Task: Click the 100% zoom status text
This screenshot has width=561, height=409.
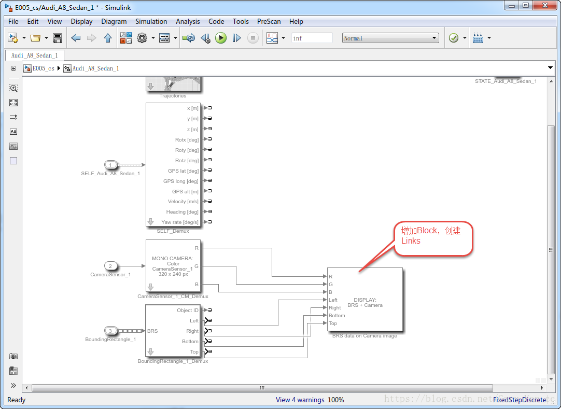Action: pyautogui.click(x=336, y=400)
